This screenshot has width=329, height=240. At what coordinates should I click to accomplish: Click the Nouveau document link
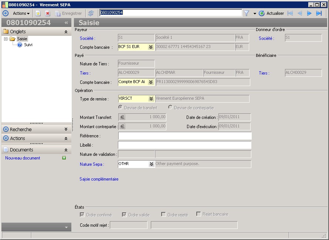pos(23,158)
